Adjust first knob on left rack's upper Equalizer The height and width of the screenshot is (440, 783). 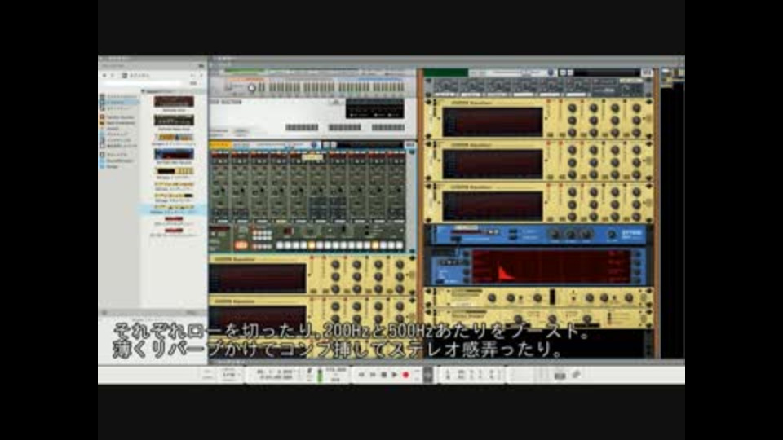335,265
